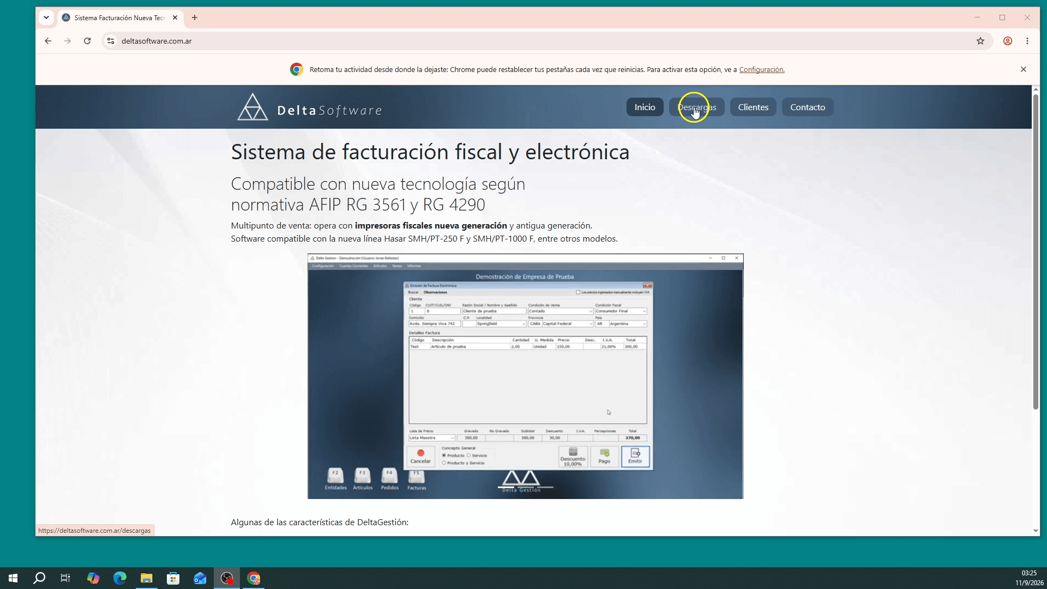1047x589 pixels.
Task: Open Chrome profile icon
Action: (x=1008, y=41)
